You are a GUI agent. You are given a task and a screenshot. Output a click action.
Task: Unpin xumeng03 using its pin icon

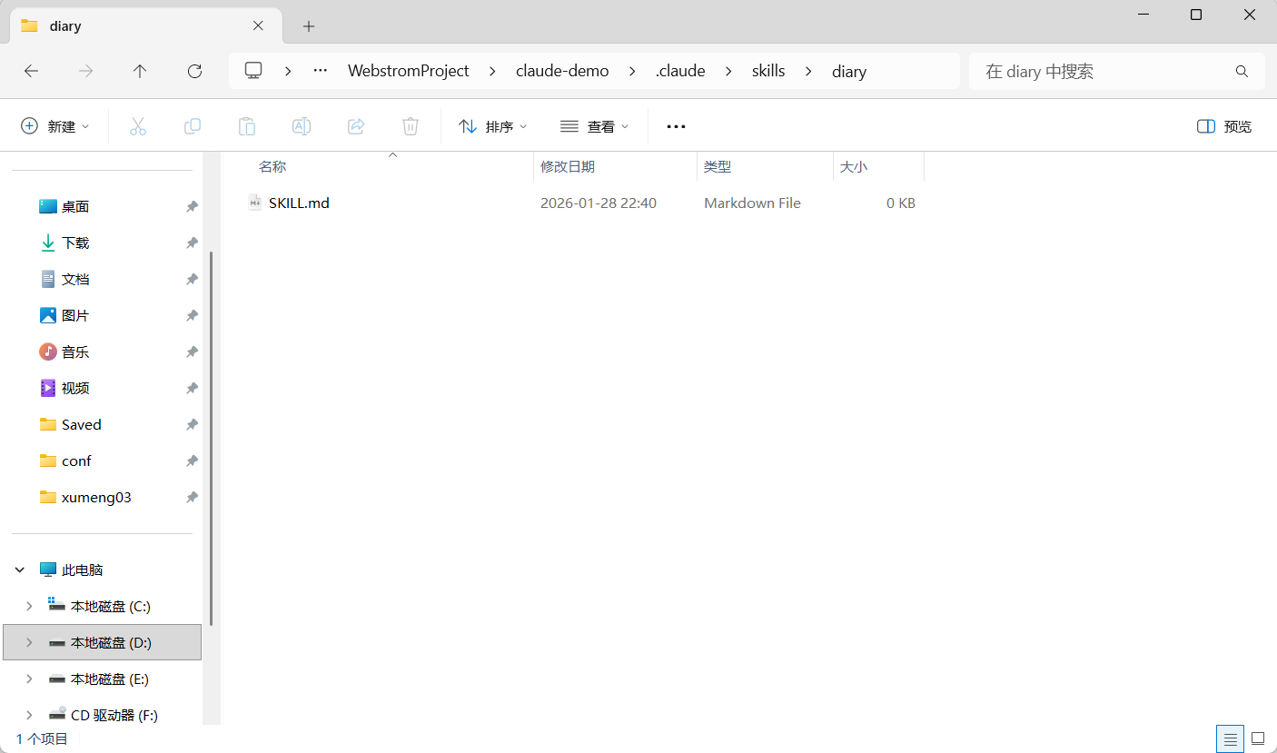[192, 498]
